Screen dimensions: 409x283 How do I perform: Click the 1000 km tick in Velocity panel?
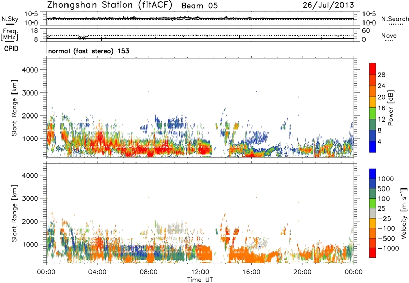(x=30, y=244)
